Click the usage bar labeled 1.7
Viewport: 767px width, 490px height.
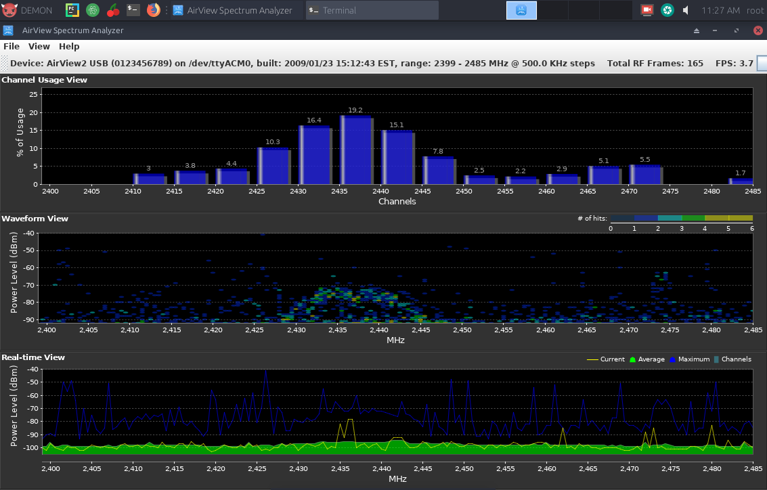tap(741, 181)
